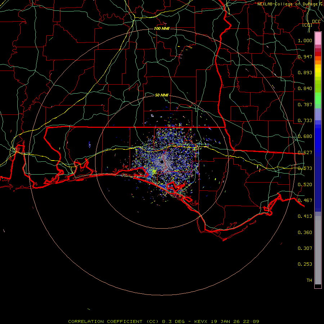The height and width of the screenshot is (324, 324).
Task: Select the 1.000 legend value
Action: tap(305, 40)
